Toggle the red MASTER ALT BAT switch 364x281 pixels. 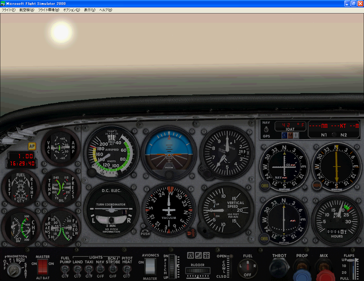point(43,267)
